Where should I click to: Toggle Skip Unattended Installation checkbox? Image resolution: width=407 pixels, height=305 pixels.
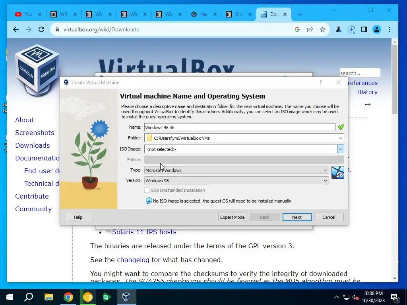click(147, 190)
